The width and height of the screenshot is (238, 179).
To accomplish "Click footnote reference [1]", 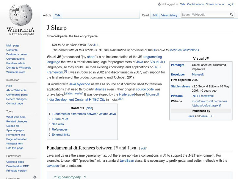I will point(65,71).
